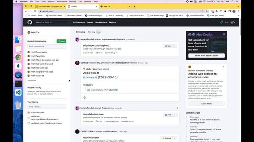Click the Find a repository field
Viewport: 254px width, 142px height.
47,47
